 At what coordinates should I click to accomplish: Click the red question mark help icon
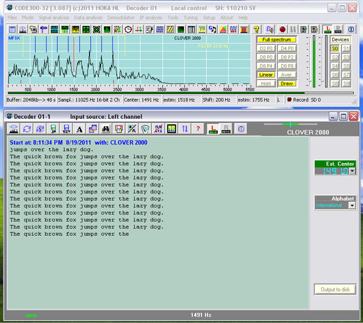click(197, 128)
